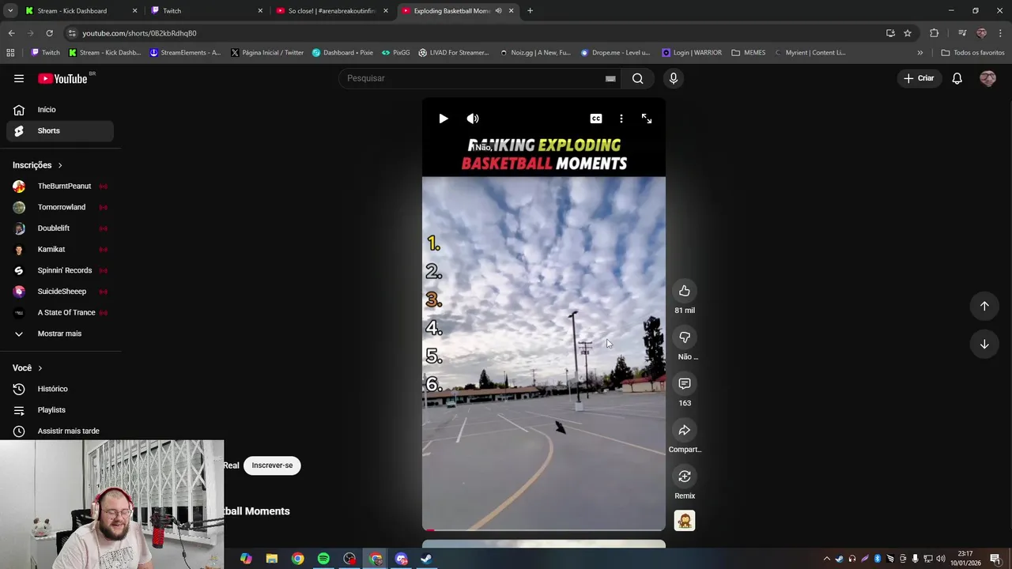Expand the Você section
The height and width of the screenshot is (569, 1012).
click(28, 368)
